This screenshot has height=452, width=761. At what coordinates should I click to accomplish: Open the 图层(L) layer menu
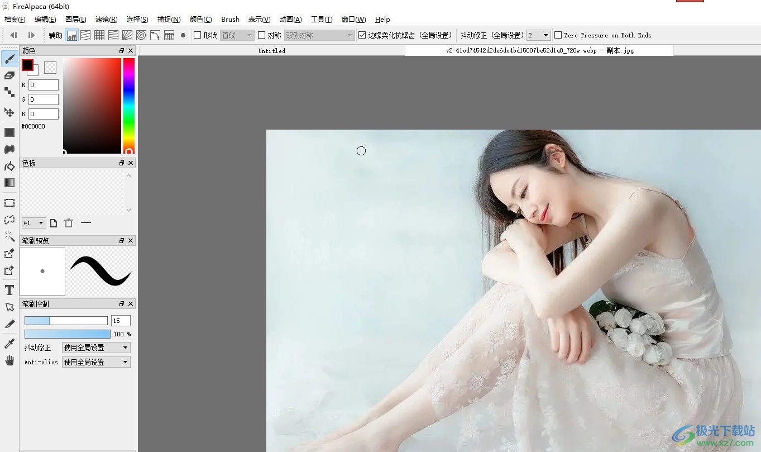(76, 20)
